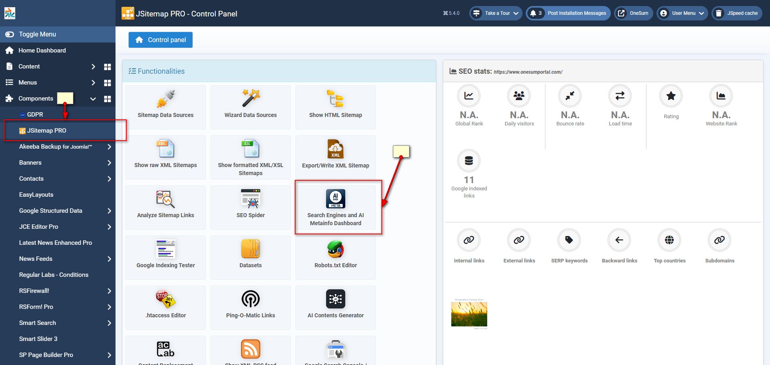
Task: Open the User Menu dropdown
Action: click(x=682, y=13)
